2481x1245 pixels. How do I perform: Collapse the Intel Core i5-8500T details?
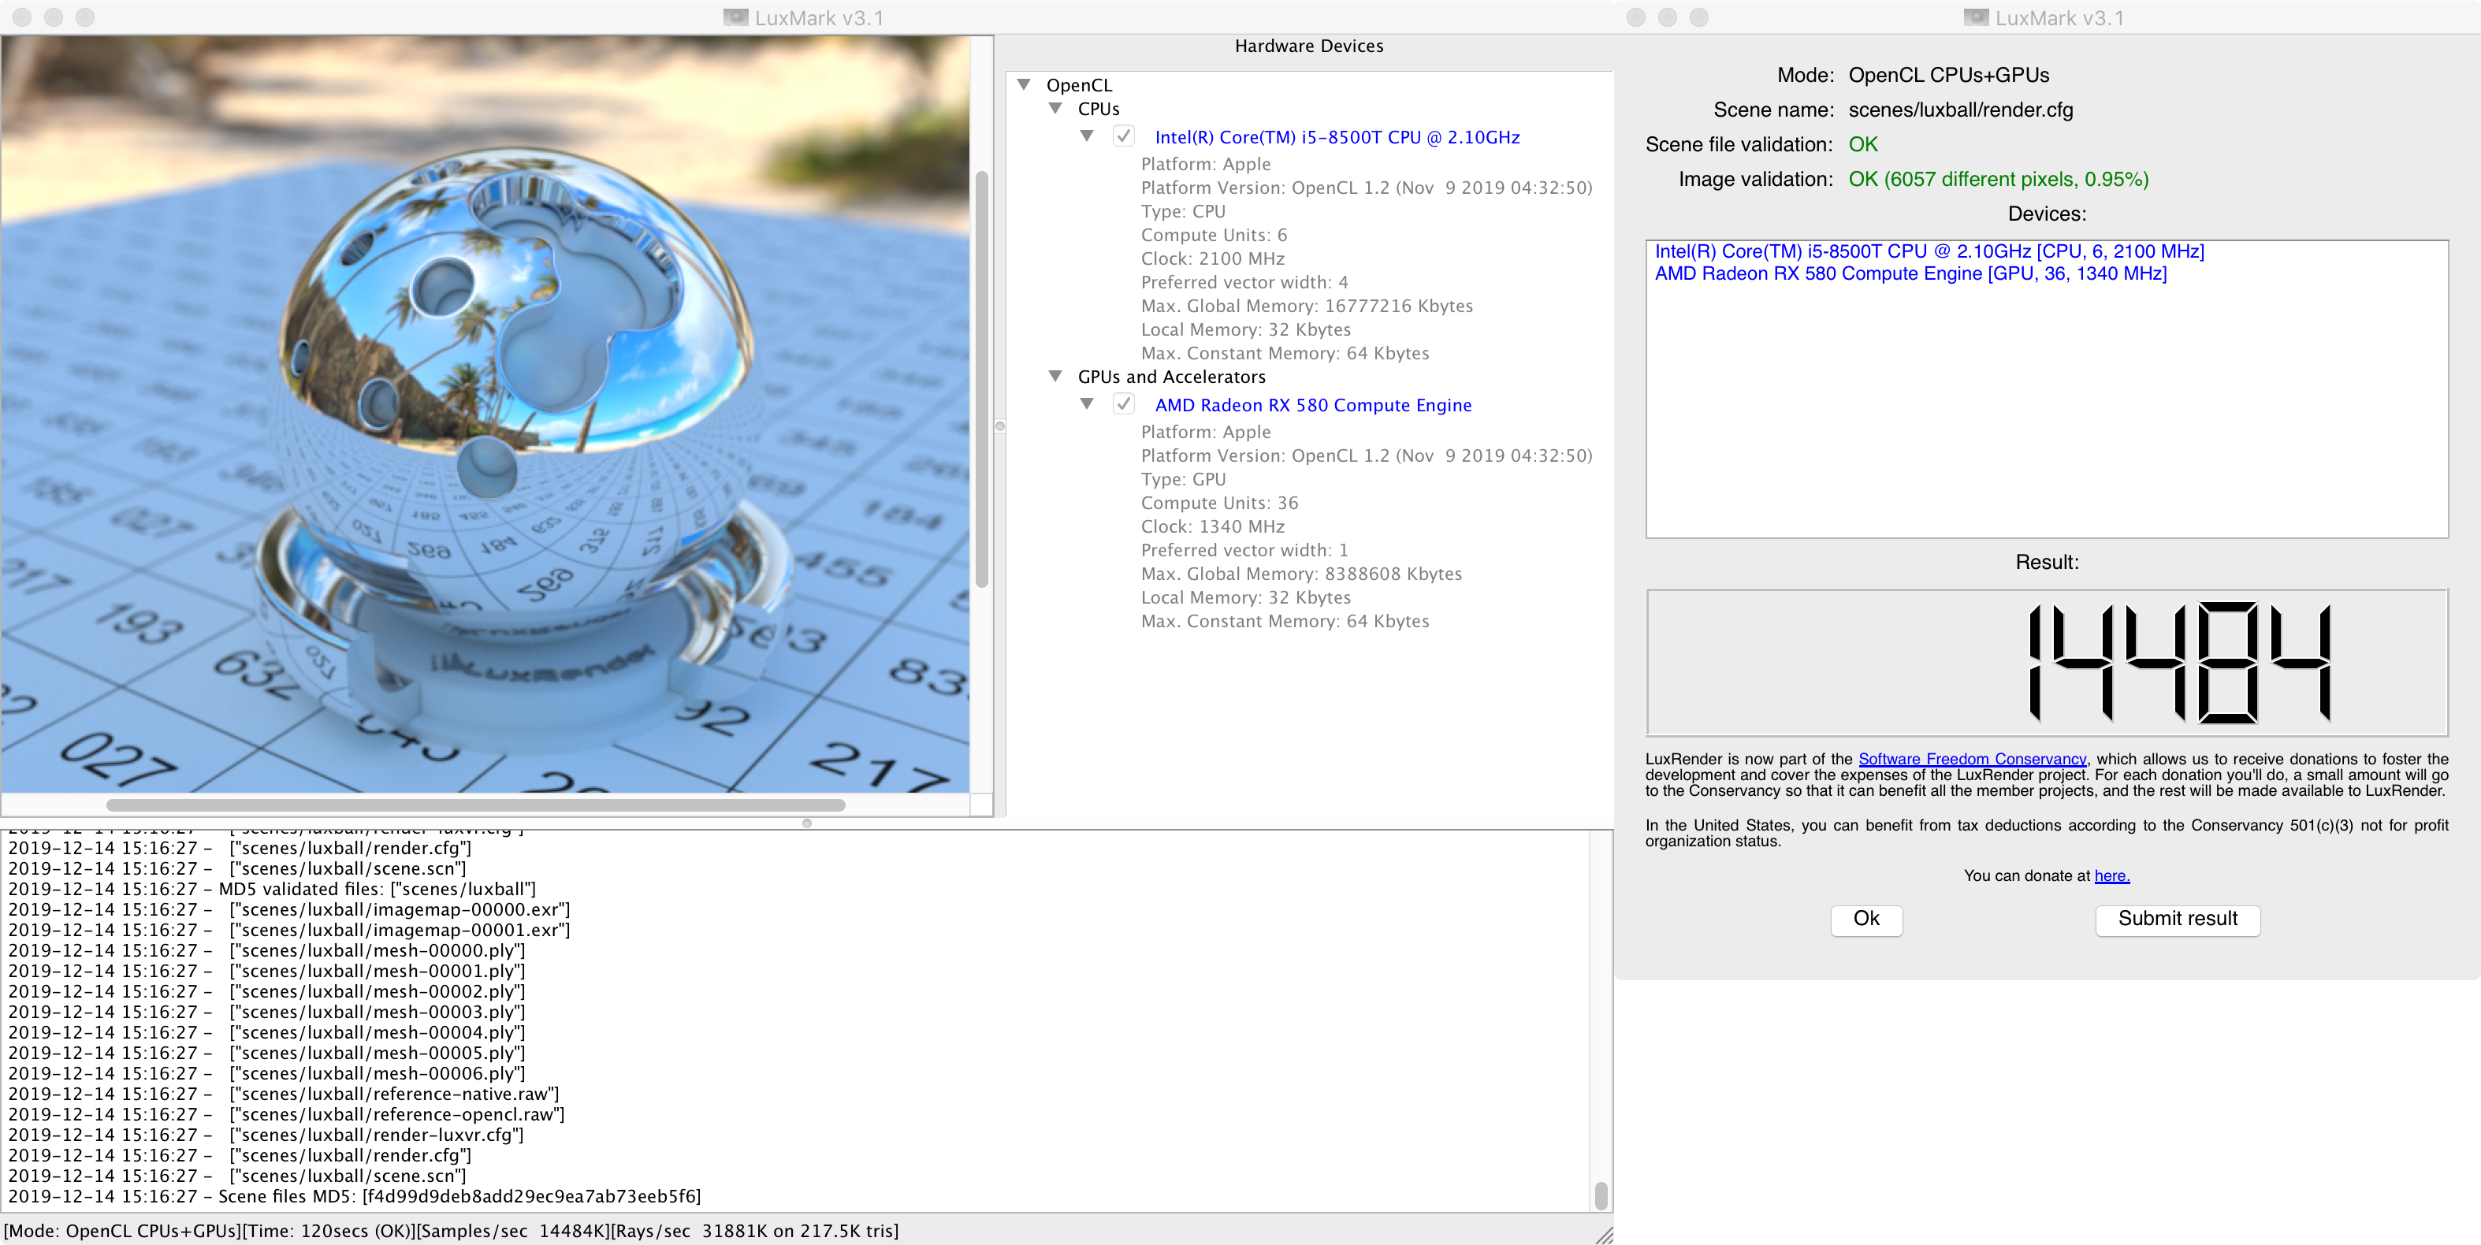click(1088, 137)
